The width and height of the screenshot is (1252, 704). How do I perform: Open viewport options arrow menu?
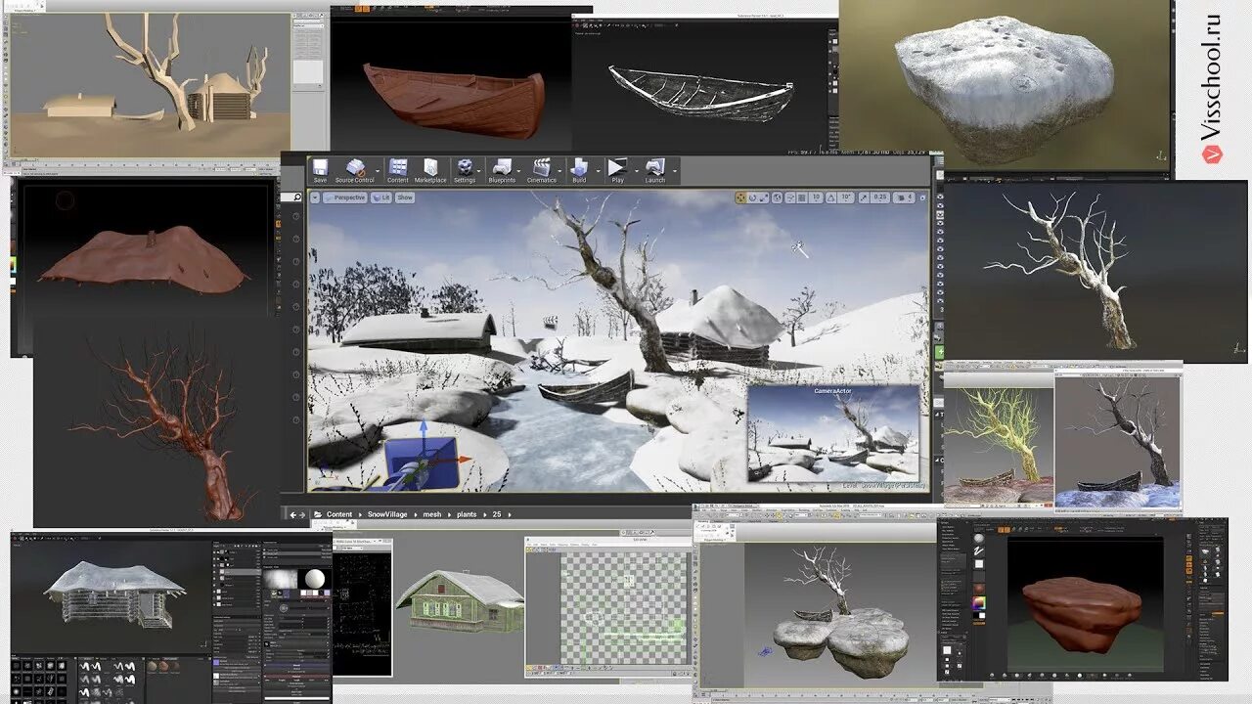(315, 198)
